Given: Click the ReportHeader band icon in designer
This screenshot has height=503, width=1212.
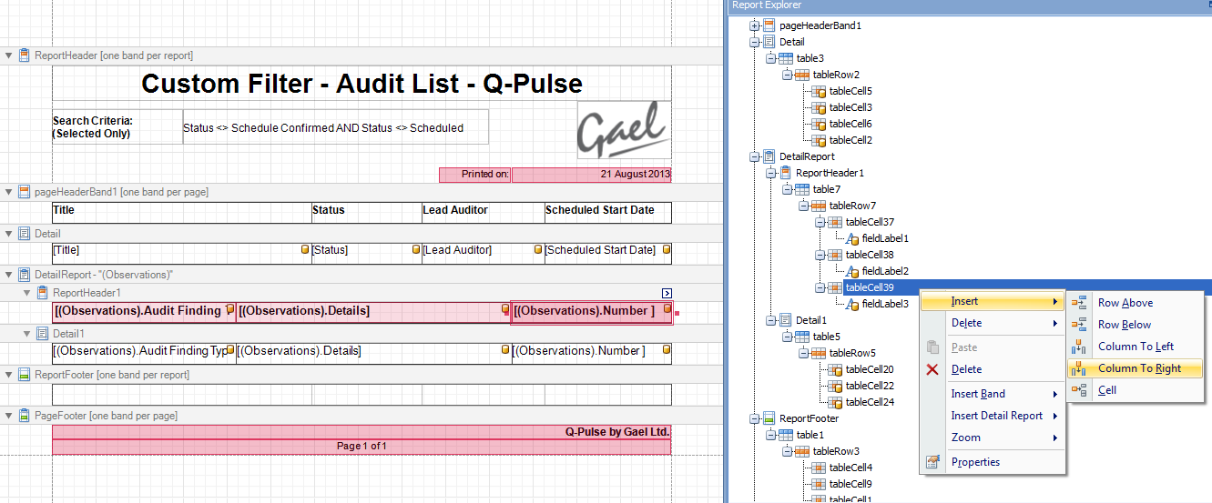Looking at the screenshot, I should click(25, 55).
